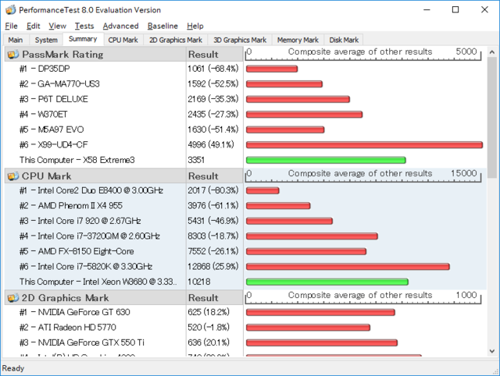Click the 2D Graphics Mark Result column header
Image resolution: width=500 pixels, height=376 pixels.
[215, 298]
